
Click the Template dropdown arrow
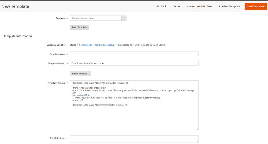[x=124, y=18]
